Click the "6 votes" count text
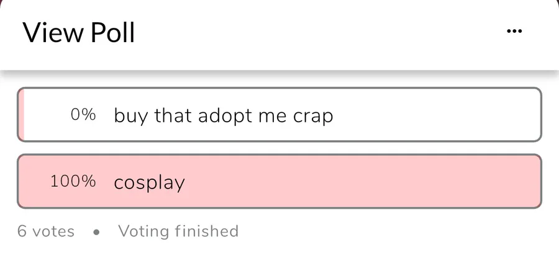The width and height of the screenshot is (559, 263). pos(46,231)
